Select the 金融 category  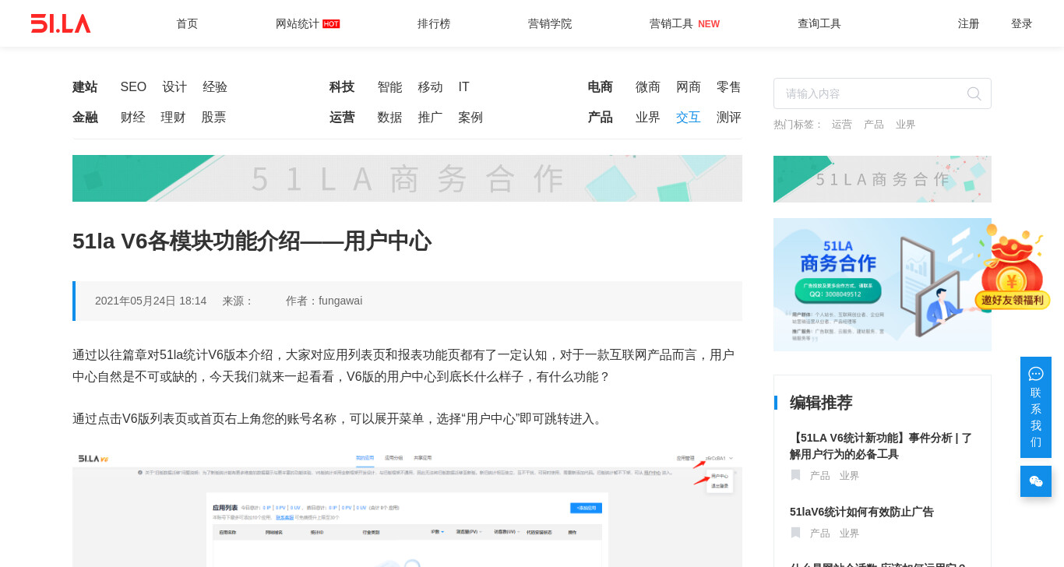85,118
